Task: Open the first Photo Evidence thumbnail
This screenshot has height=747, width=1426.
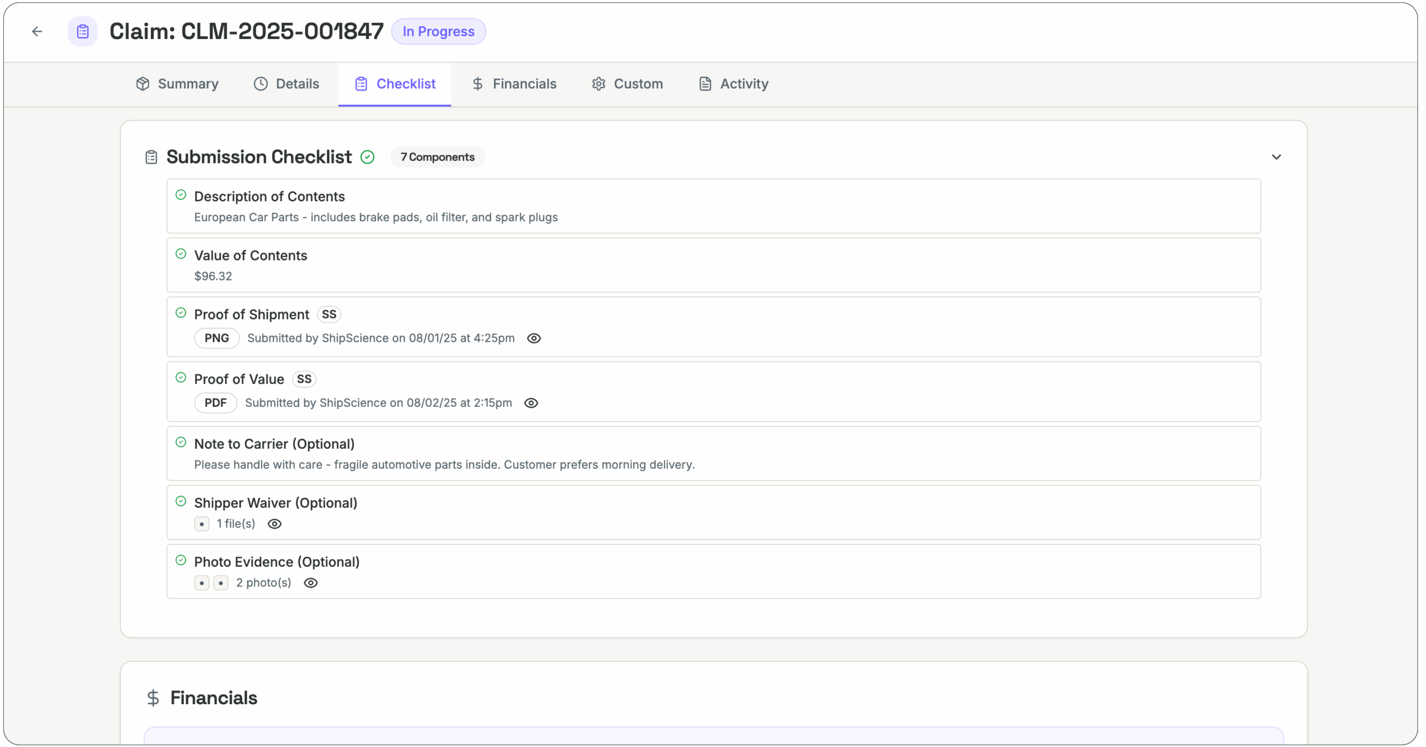Action: (x=202, y=583)
